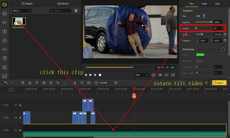This screenshot has width=230, height=138.
Task: Toggle visibility of middle Track 2
Action: pyautogui.click(x=16, y=118)
